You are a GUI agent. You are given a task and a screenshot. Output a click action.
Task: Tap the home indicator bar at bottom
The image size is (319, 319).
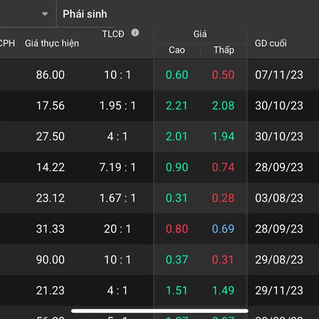(159, 310)
